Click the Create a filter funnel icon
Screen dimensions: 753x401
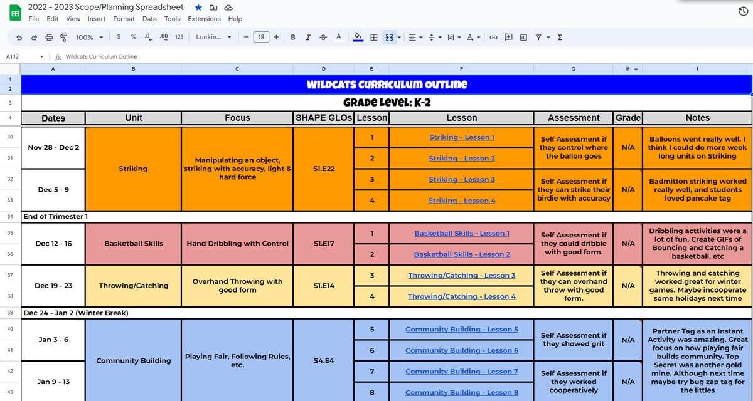pyautogui.click(x=538, y=38)
